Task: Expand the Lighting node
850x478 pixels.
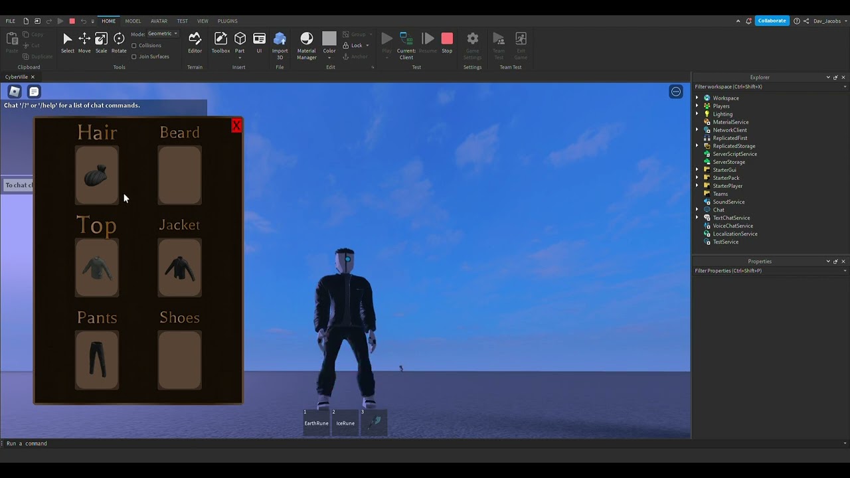Action: (697, 114)
